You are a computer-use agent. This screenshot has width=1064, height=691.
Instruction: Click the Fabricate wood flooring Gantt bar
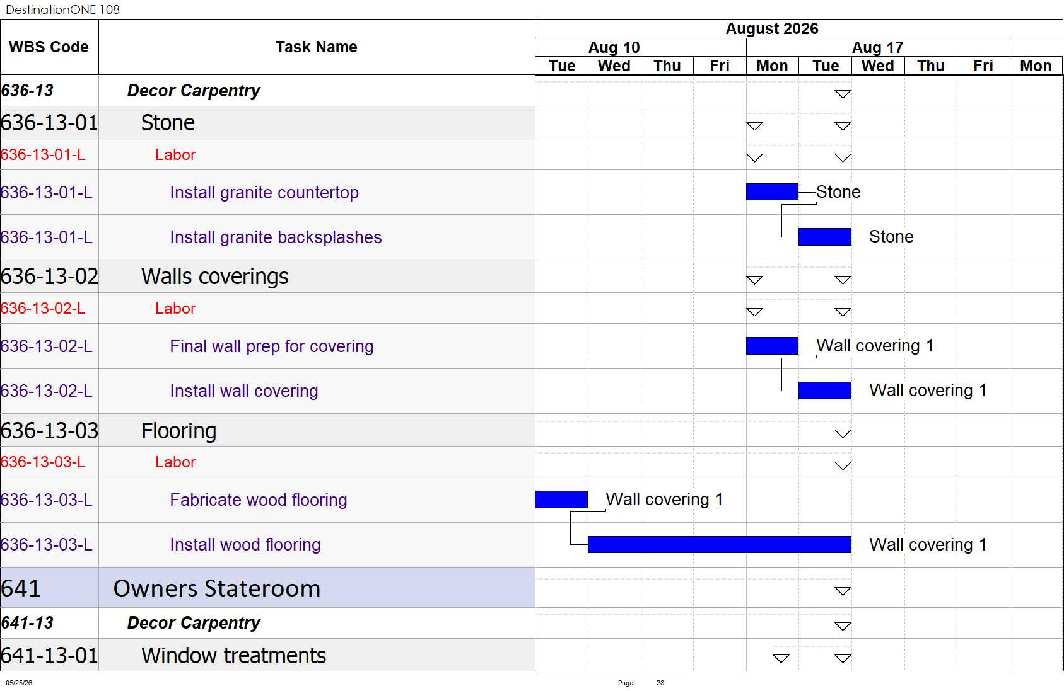coord(561,500)
